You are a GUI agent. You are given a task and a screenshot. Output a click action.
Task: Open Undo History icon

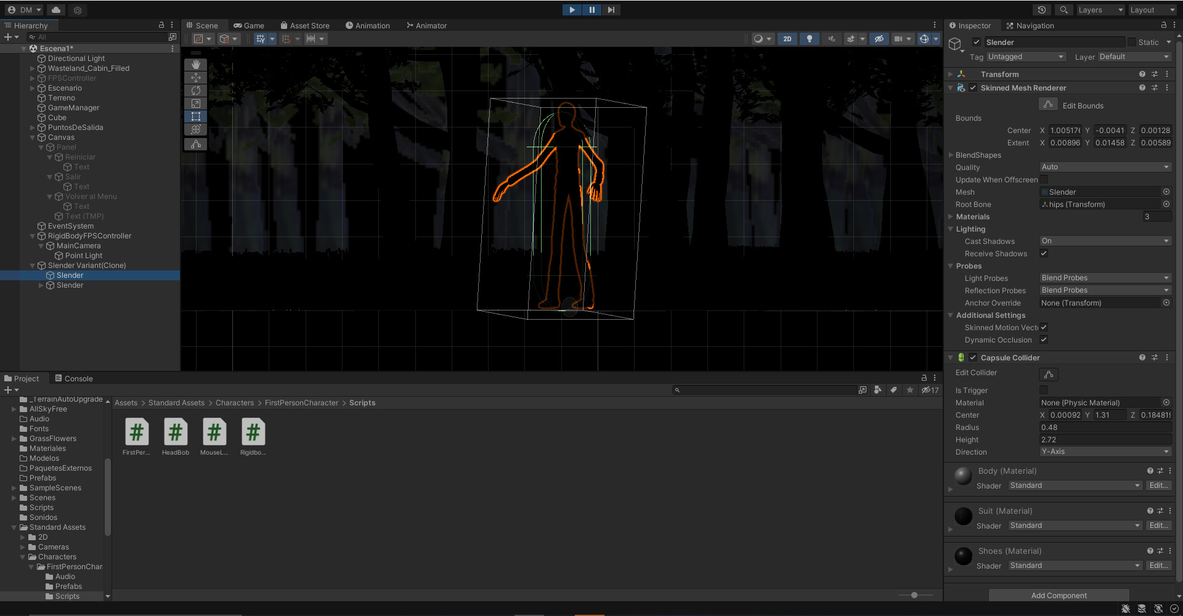point(1042,10)
